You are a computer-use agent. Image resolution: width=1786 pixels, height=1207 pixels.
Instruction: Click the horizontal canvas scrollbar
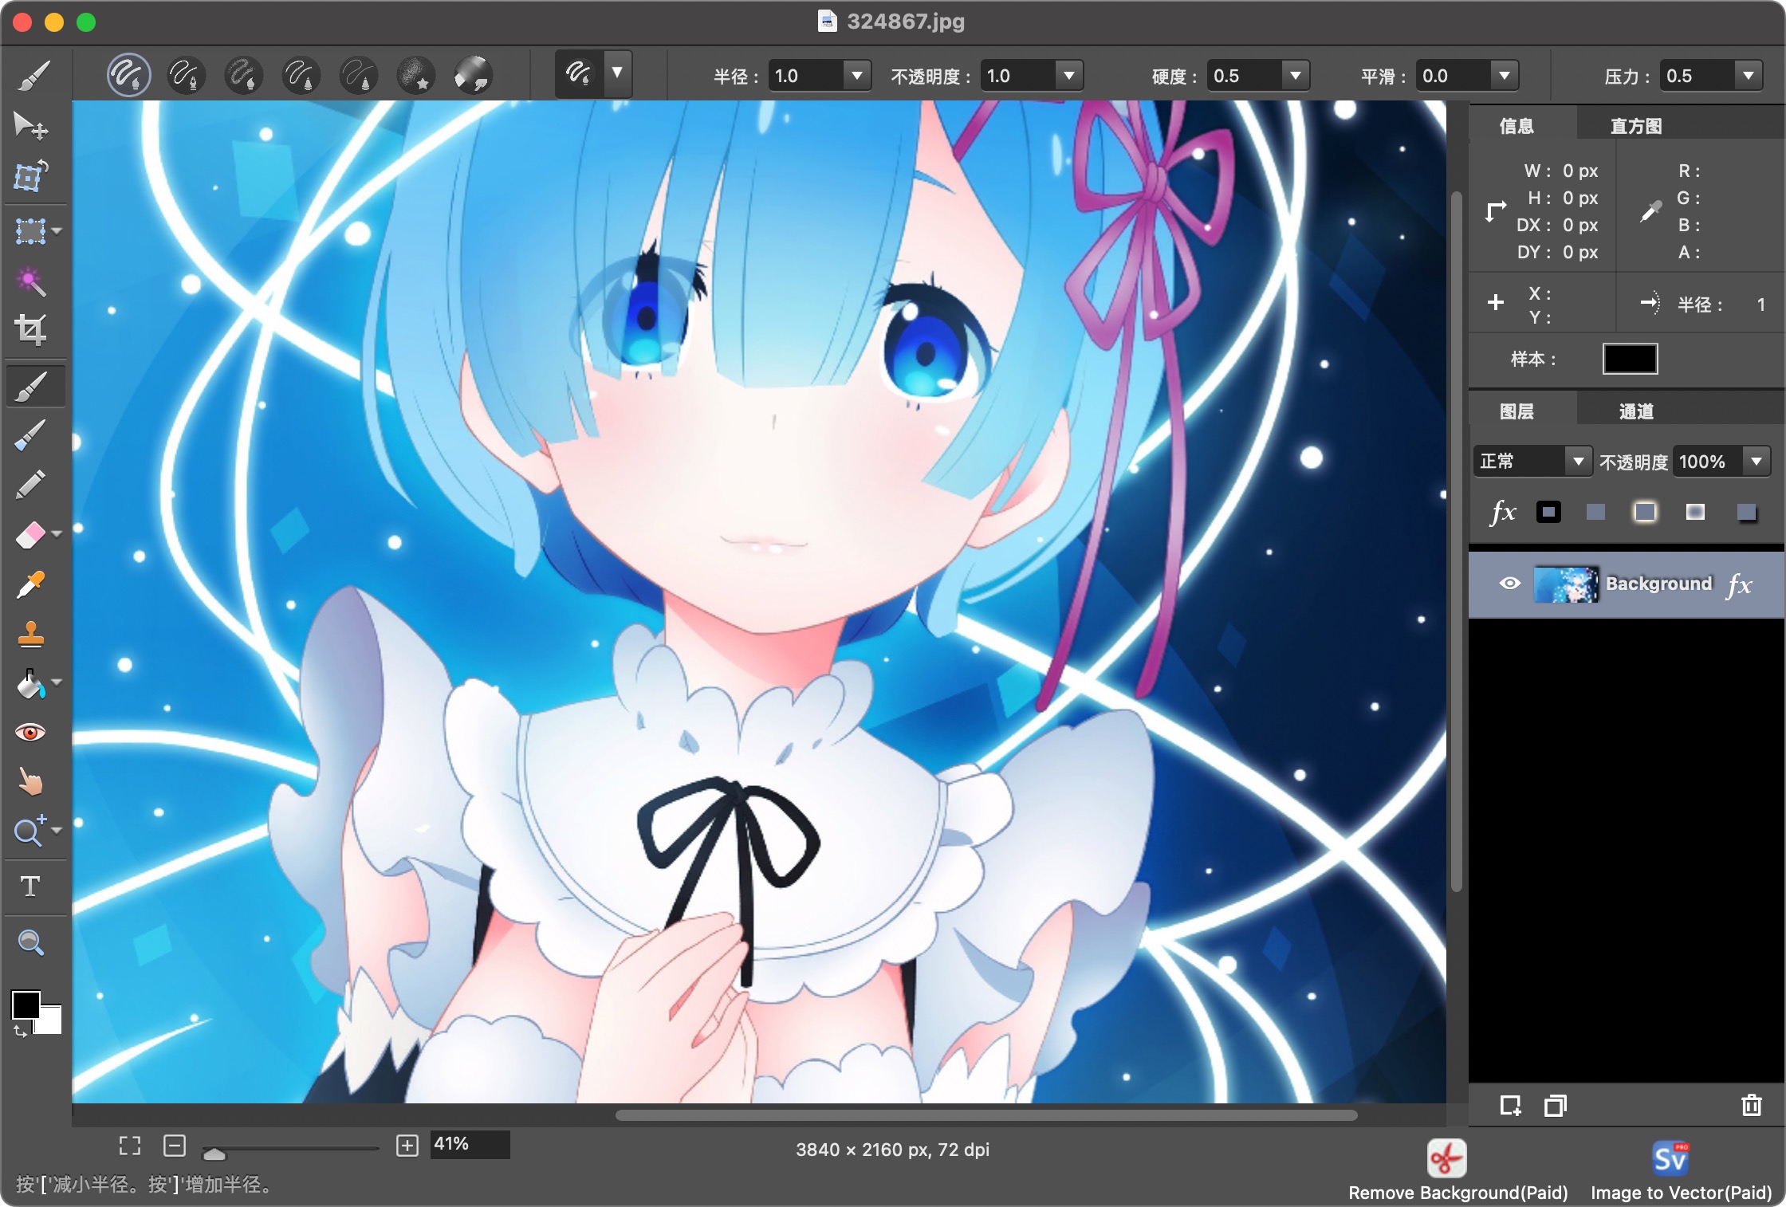[985, 1115]
